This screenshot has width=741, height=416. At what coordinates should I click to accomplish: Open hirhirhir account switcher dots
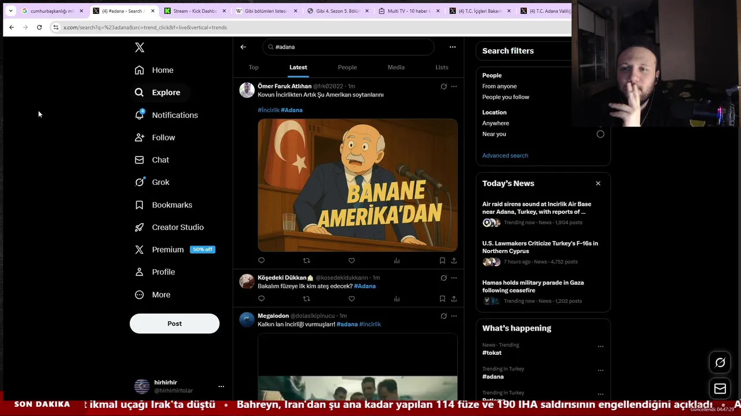tap(221, 387)
